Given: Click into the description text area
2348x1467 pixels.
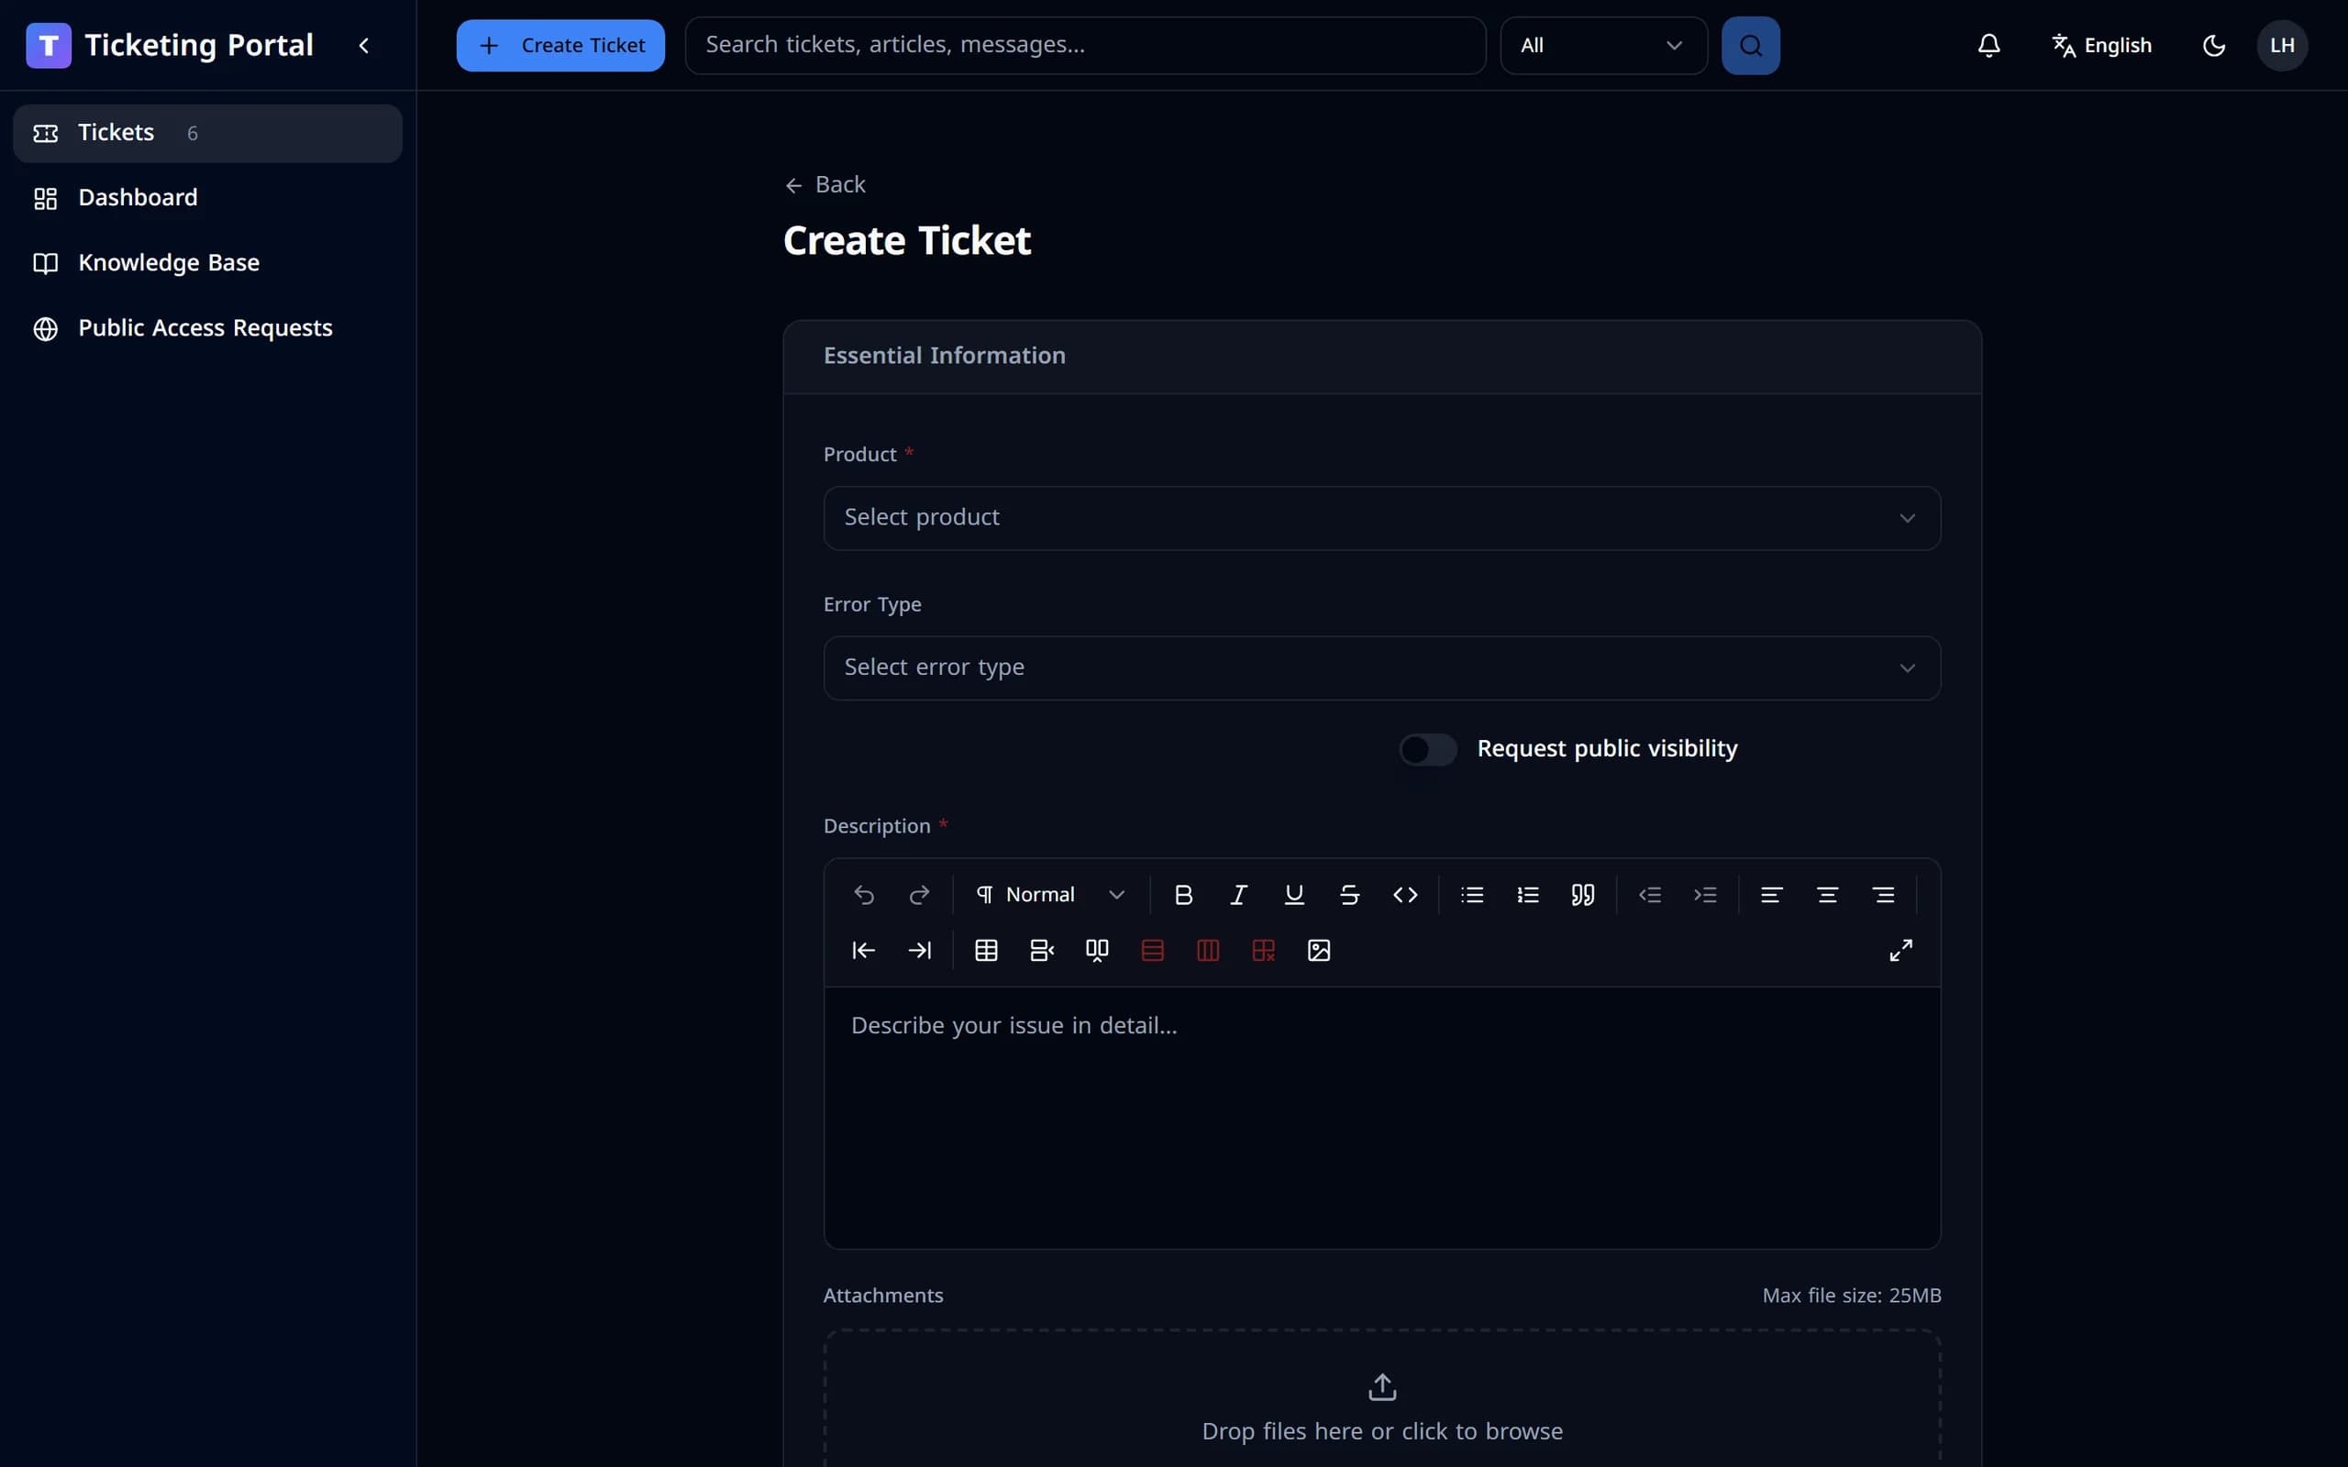Looking at the screenshot, I should tap(1381, 1117).
